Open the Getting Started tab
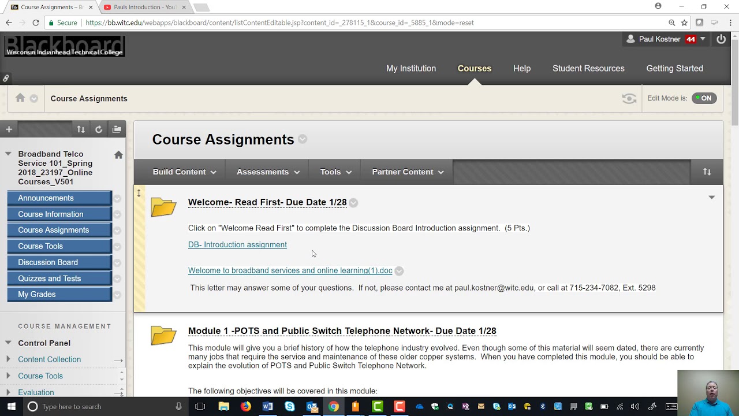This screenshot has width=739, height=416. [x=674, y=68]
